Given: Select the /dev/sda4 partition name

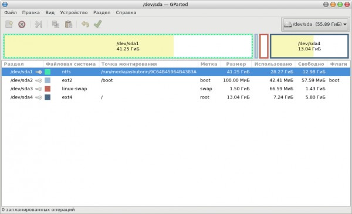Looking at the screenshot, I should click(x=22, y=97).
